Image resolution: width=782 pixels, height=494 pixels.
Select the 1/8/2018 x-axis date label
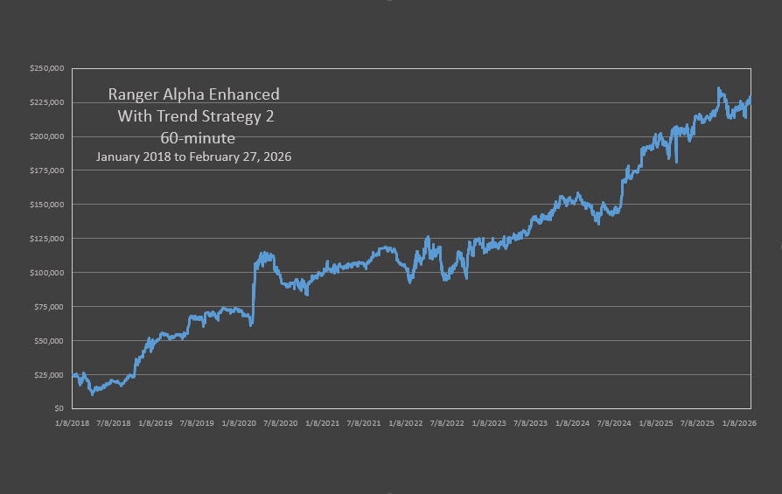tap(73, 423)
